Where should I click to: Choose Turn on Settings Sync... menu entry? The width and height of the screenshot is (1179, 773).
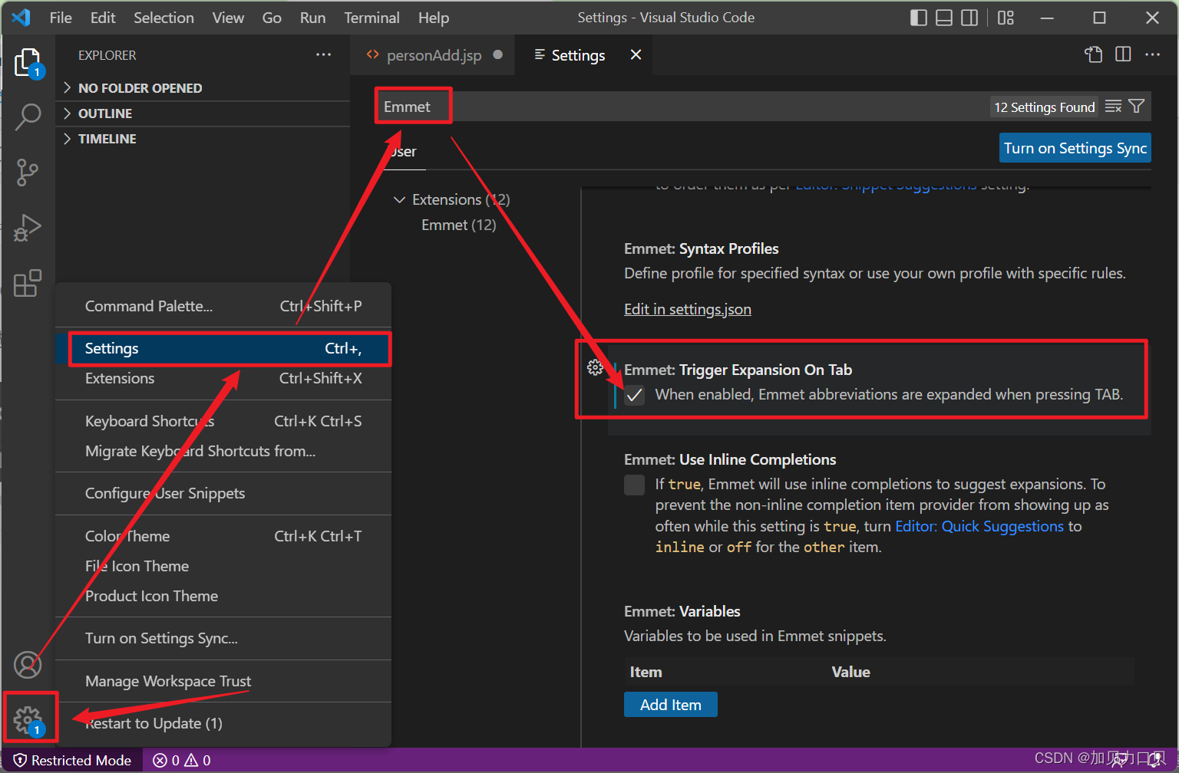[223, 638]
